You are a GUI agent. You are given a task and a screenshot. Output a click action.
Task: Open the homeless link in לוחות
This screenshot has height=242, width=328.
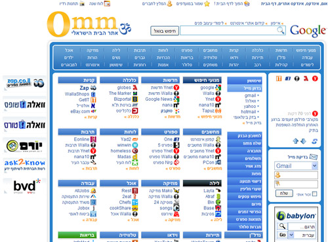click(121, 151)
